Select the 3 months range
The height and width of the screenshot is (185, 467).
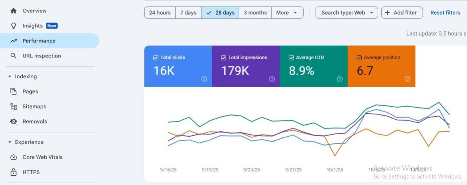[255, 12]
